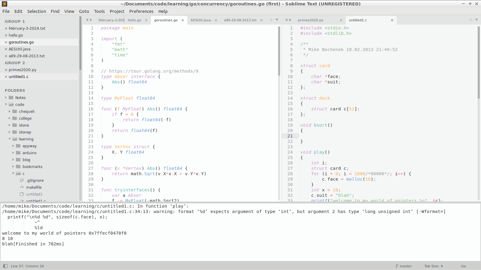The height and width of the screenshot is (270, 481).
Task: Click the untitled1.c file icon in the sidebar
Action: point(21,201)
